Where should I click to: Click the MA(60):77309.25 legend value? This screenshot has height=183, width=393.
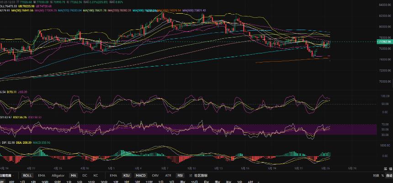pos(46,10)
